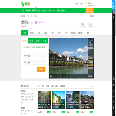The width and height of the screenshot is (116, 116).
Task: Open the first item in green navigation bar
Action: pyautogui.click(x=23, y=11)
